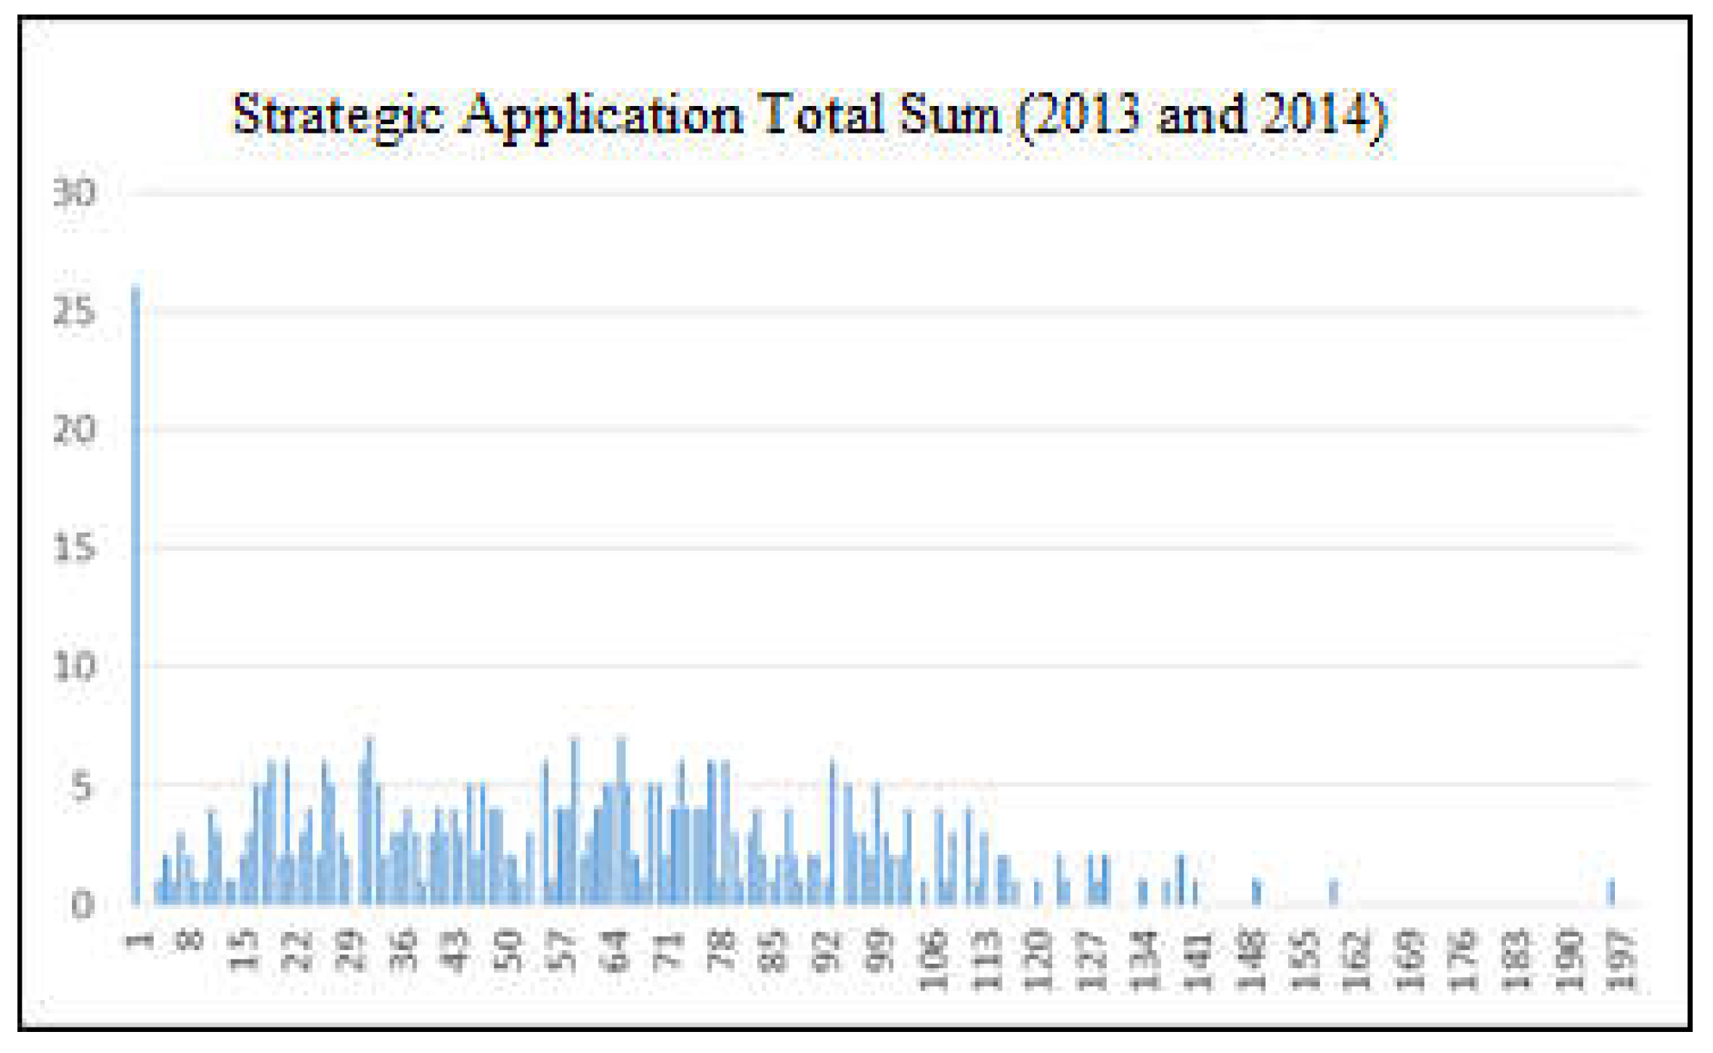Click the x-axis label 92
This screenshot has width=1713, height=1053.
click(826, 951)
